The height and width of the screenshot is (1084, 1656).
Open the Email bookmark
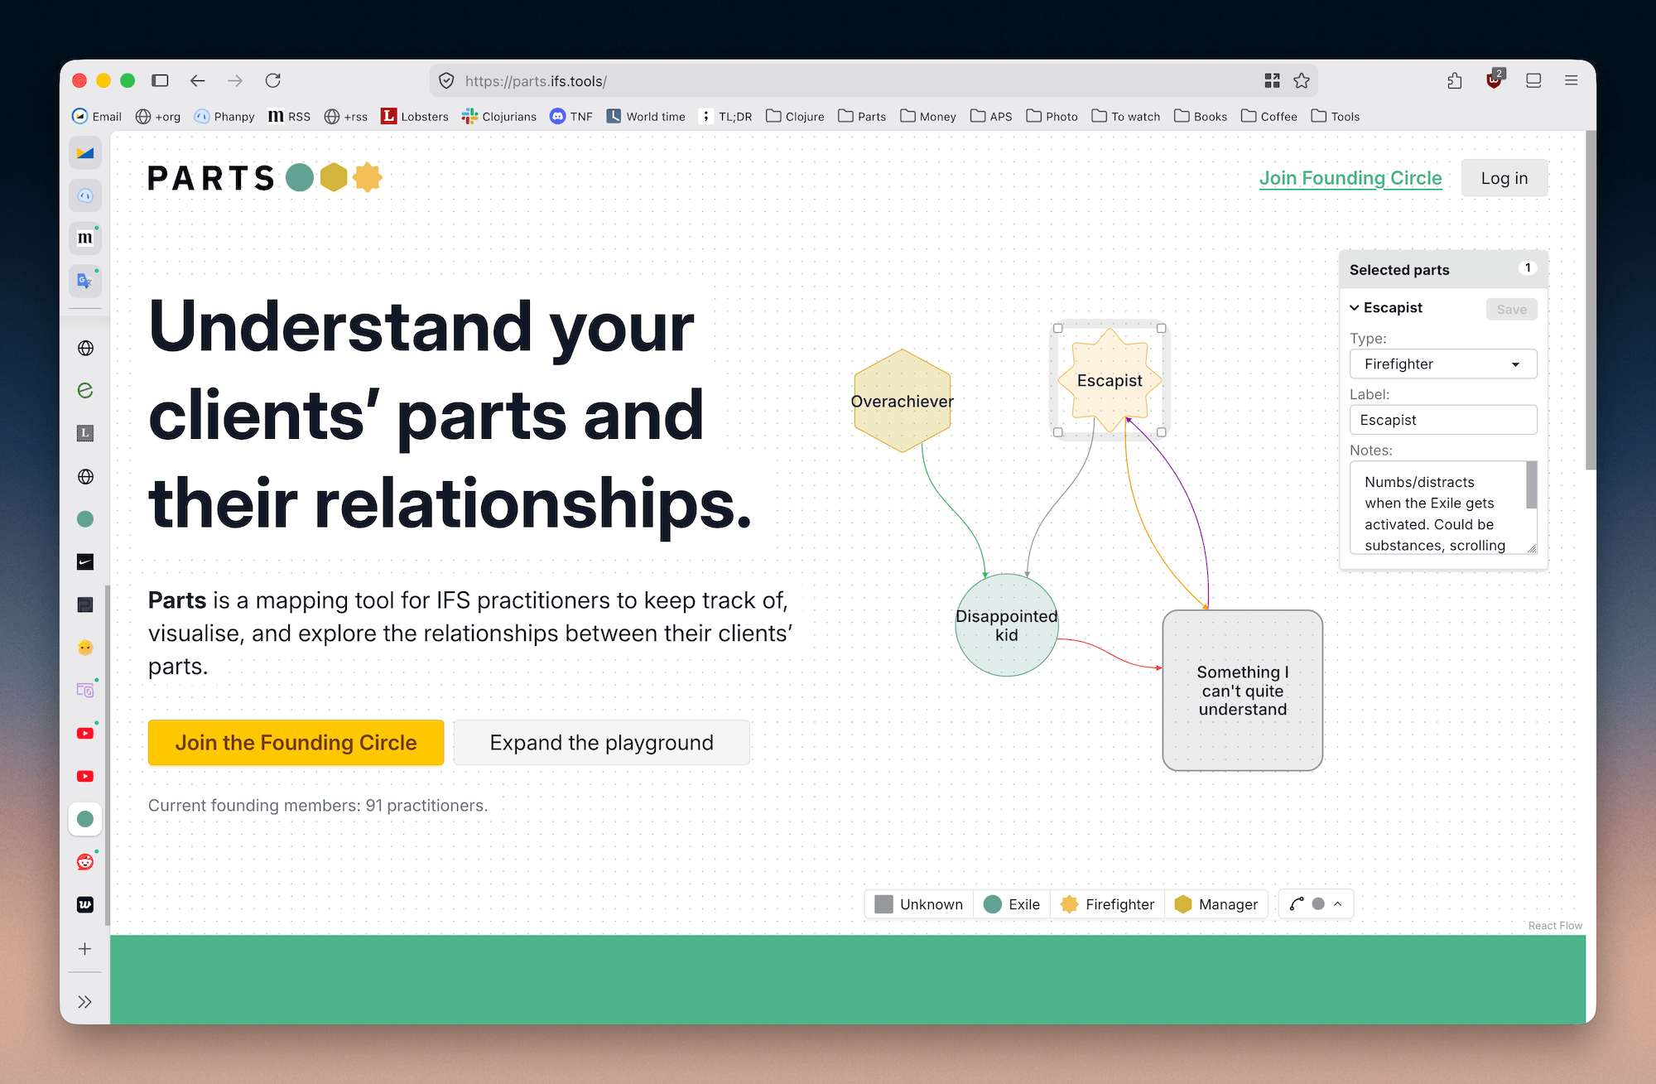click(97, 117)
